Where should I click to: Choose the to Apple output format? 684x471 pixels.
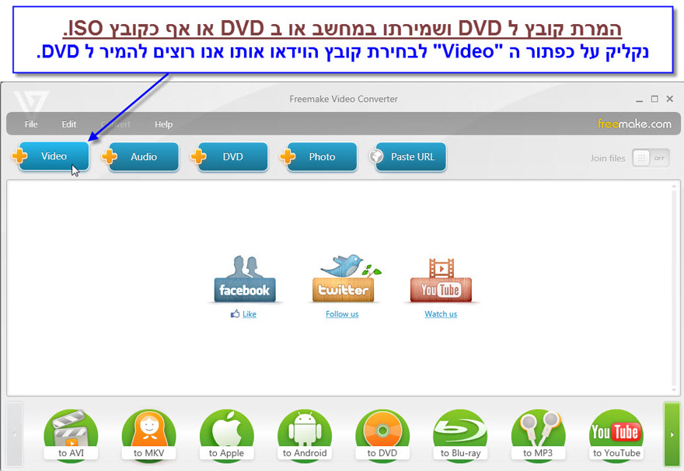pos(226,434)
